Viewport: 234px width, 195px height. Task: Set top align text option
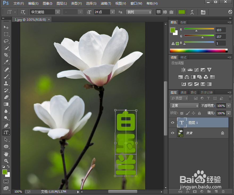(x=158, y=12)
